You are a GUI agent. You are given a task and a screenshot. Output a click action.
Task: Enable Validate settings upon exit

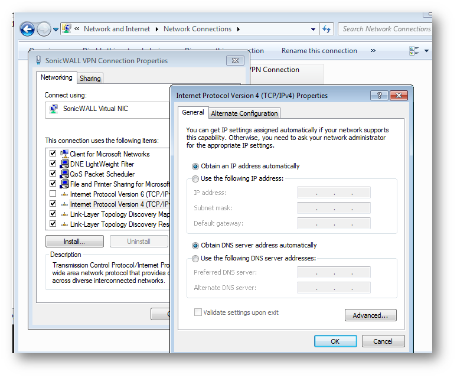coord(198,312)
